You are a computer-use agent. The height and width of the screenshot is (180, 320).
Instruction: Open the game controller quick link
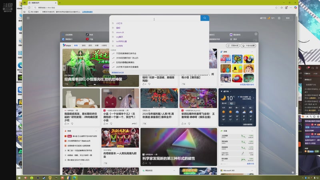(235, 35)
